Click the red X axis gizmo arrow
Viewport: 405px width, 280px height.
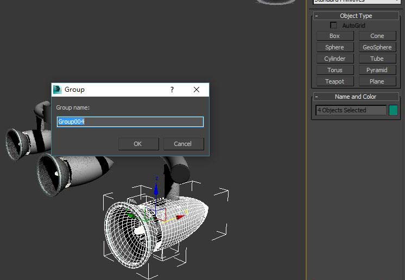tap(180, 217)
